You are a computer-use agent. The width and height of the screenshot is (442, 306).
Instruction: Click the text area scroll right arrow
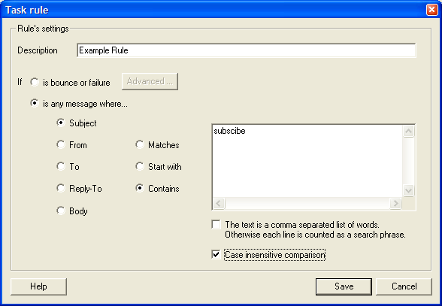(x=395, y=203)
